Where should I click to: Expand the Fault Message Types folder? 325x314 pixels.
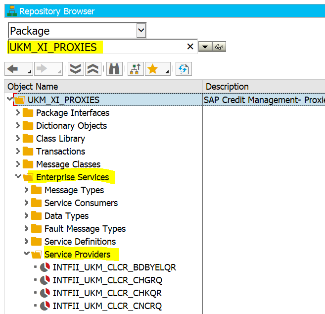click(26, 228)
